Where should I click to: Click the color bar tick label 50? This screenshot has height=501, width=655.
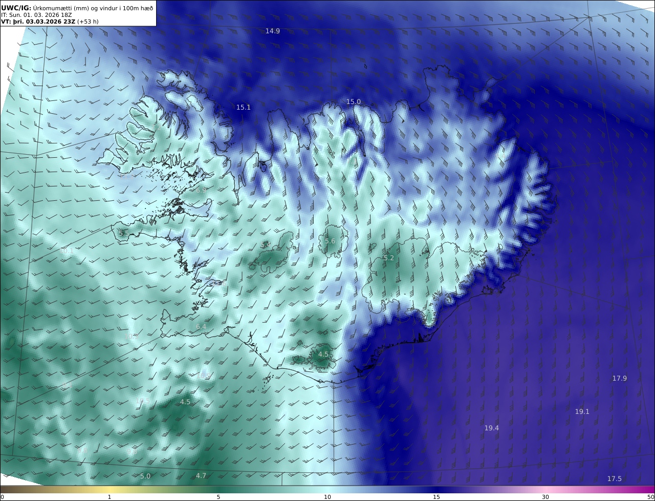click(x=650, y=497)
